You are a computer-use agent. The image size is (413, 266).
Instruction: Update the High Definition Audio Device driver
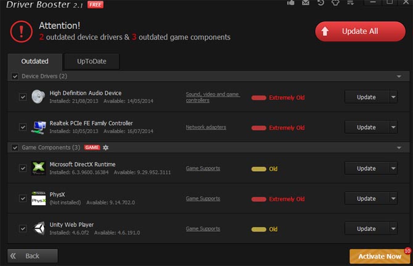pyautogui.click(x=366, y=97)
